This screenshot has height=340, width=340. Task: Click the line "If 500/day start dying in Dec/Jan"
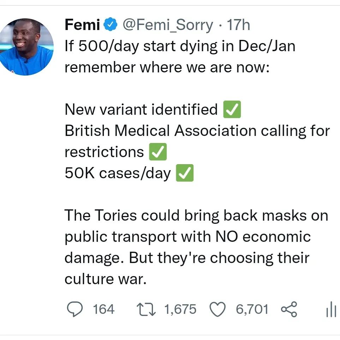tap(180, 46)
